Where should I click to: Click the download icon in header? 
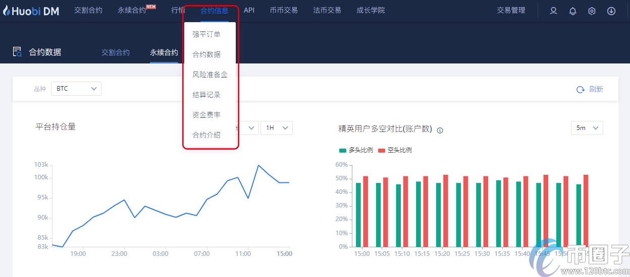611,11
